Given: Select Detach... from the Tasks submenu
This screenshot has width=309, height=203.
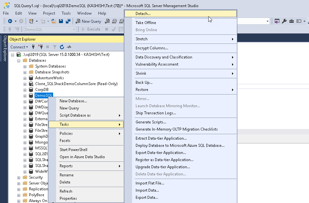Looking at the screenshot, I should pyautogui.click(x=143, y=14).
